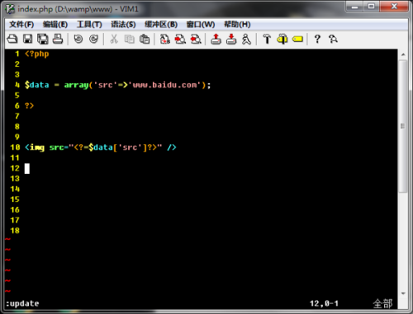Open the 缓冲区(B) menu
413x314 pixels.
[x=161, y=25]
